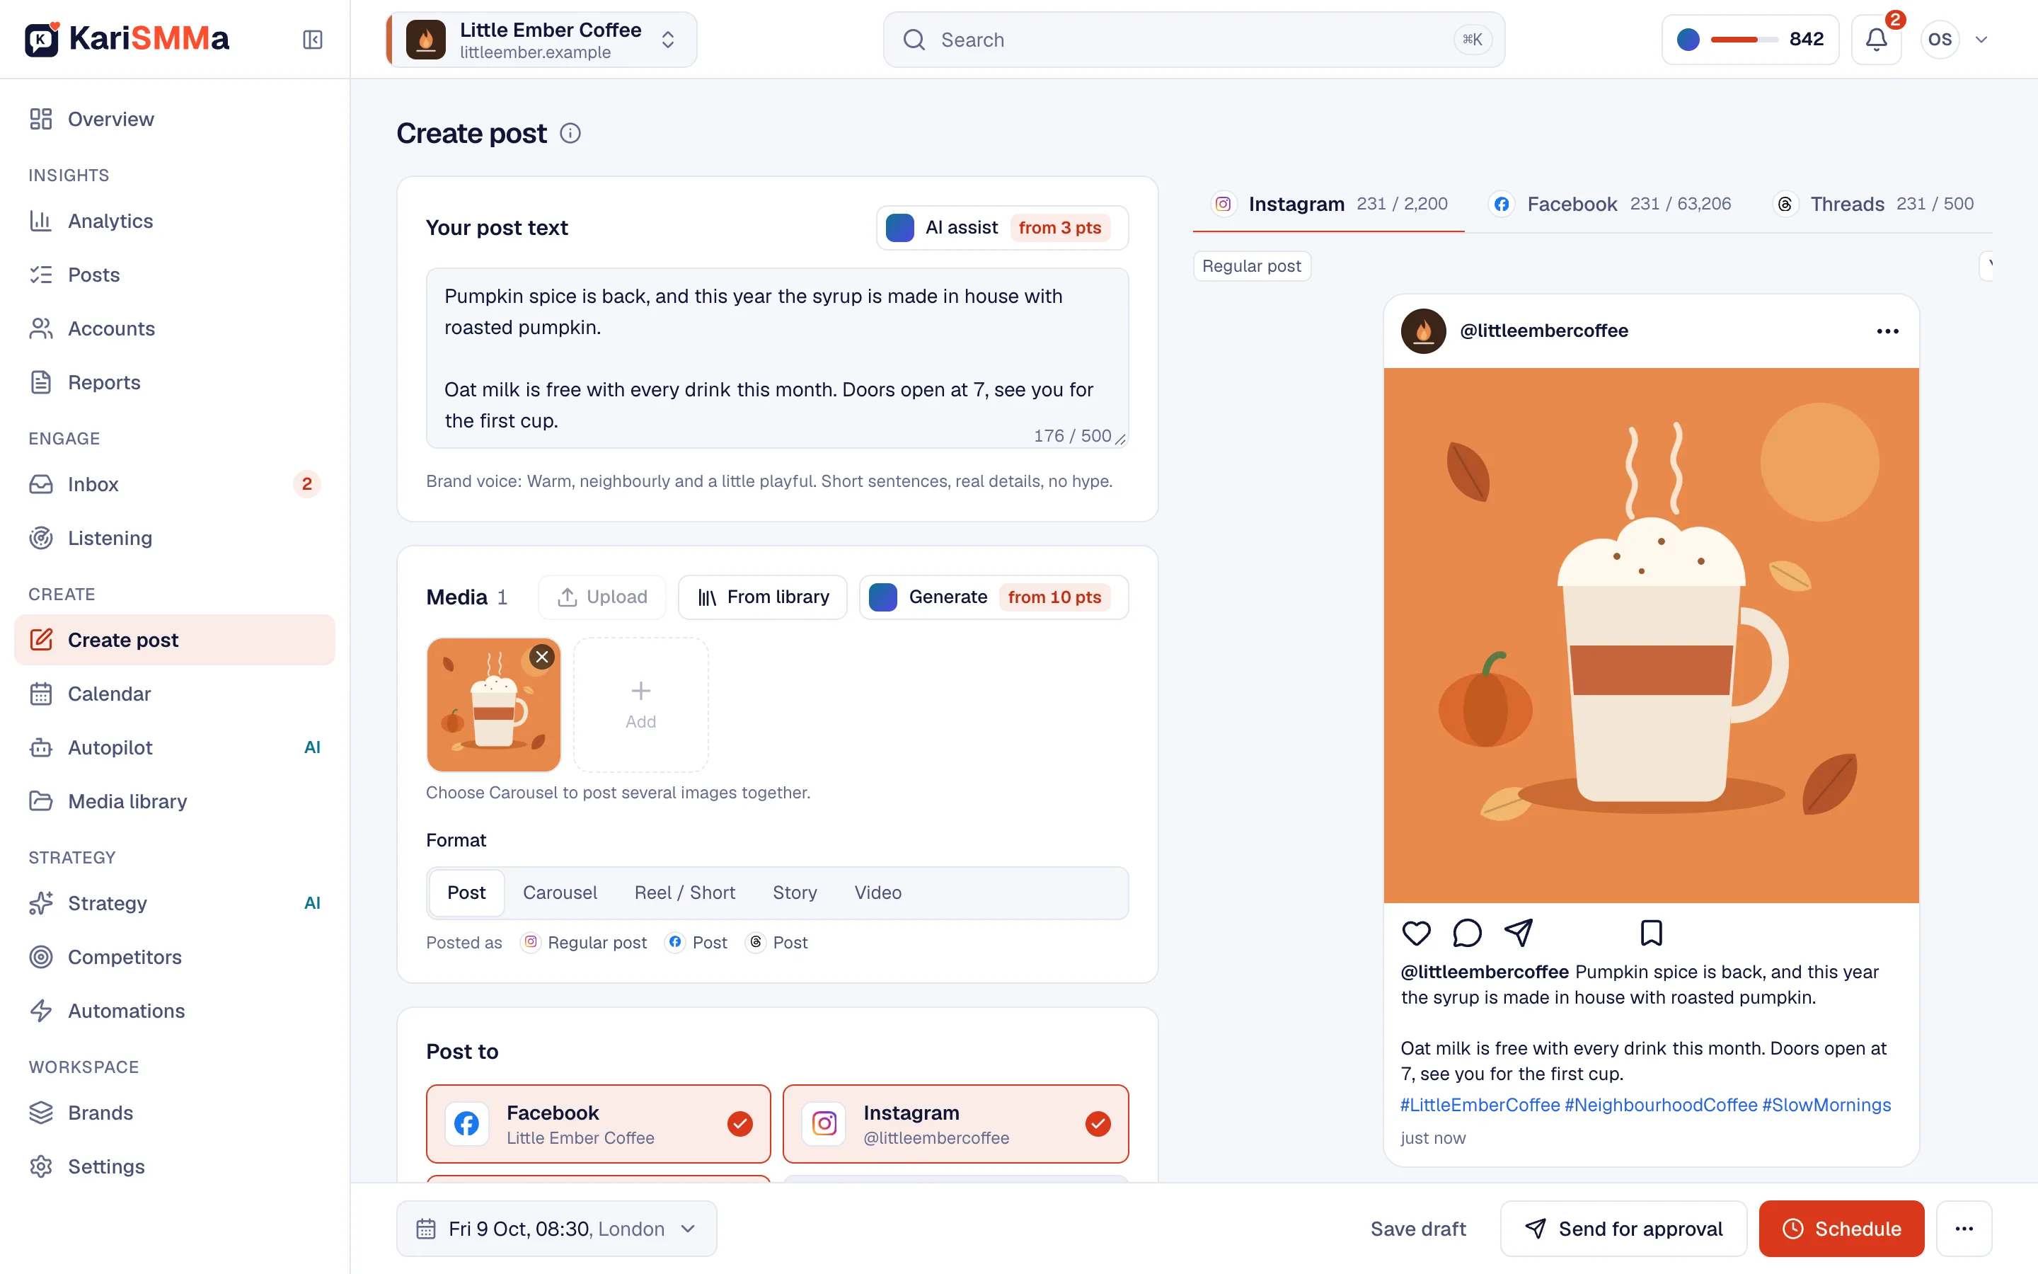Click the Search field
This screenshot has width=2038, height=1274.
pyautogui.click(x=1193, y=40)
